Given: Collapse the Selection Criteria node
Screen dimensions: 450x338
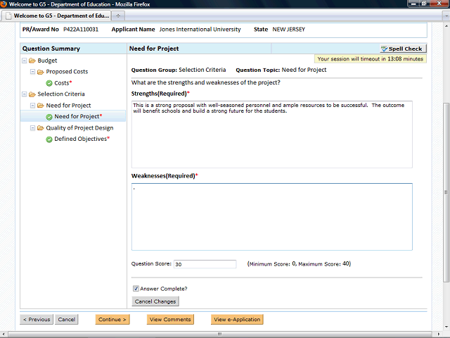Looking at the screenshot, I should [x=25, y=94].
